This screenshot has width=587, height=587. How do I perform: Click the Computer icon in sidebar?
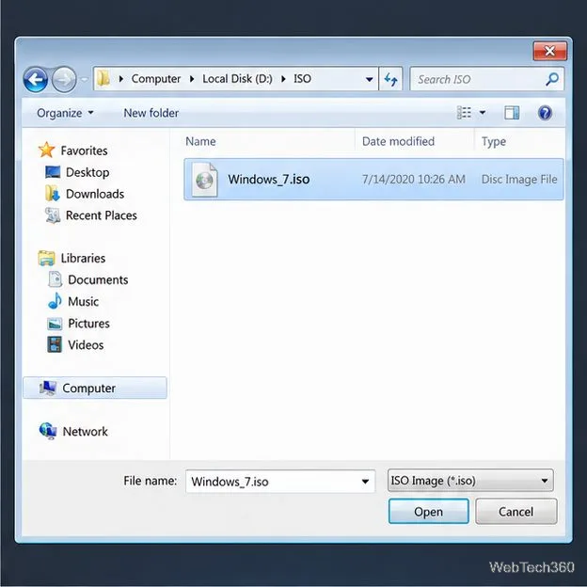click(48, 388)
